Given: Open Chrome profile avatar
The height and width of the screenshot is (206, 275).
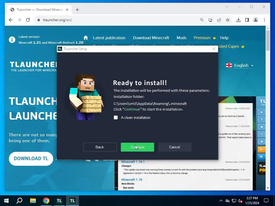Looking at the screenshot, I should tap(256, 20).
